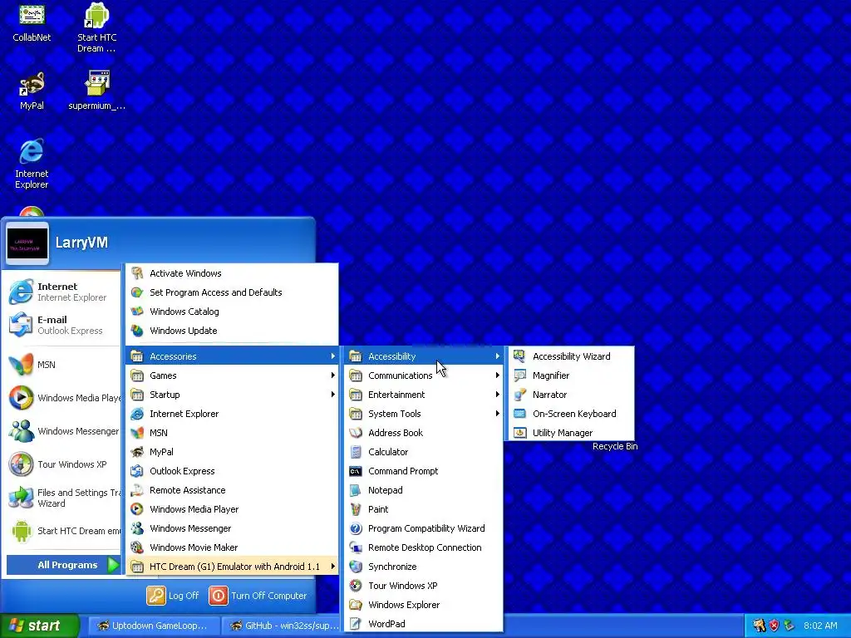Open the Address Book icon
Image resolution: width=851 pixels, height=638 pixels.
(x=356, y=432)
